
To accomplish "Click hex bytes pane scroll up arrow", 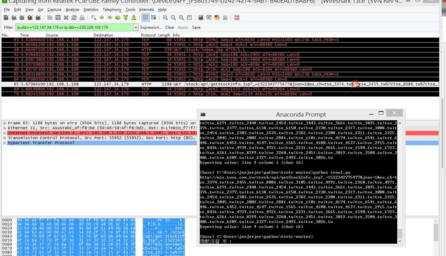I will pos(436,221).
